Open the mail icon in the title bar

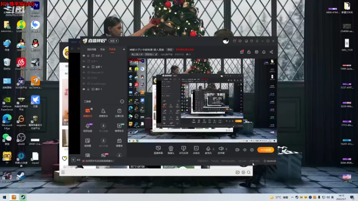(x=234, y=41)
